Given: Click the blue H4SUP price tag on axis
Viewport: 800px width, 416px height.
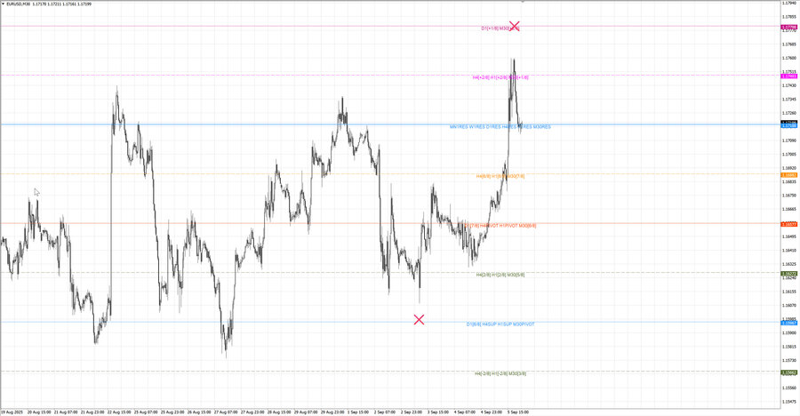Looking at the screenshot, I should [x=788, y=323].
